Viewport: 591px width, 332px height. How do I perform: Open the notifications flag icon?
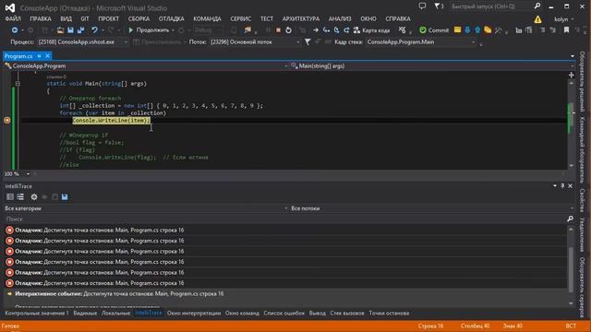coord(439,6)
